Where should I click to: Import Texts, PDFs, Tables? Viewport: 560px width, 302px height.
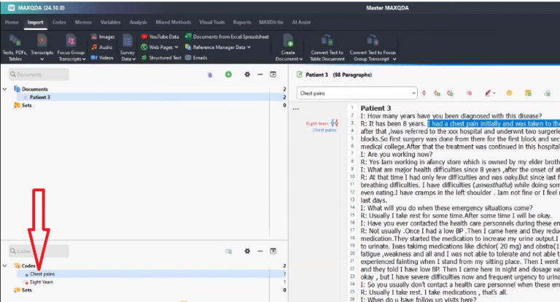point(15,48)
